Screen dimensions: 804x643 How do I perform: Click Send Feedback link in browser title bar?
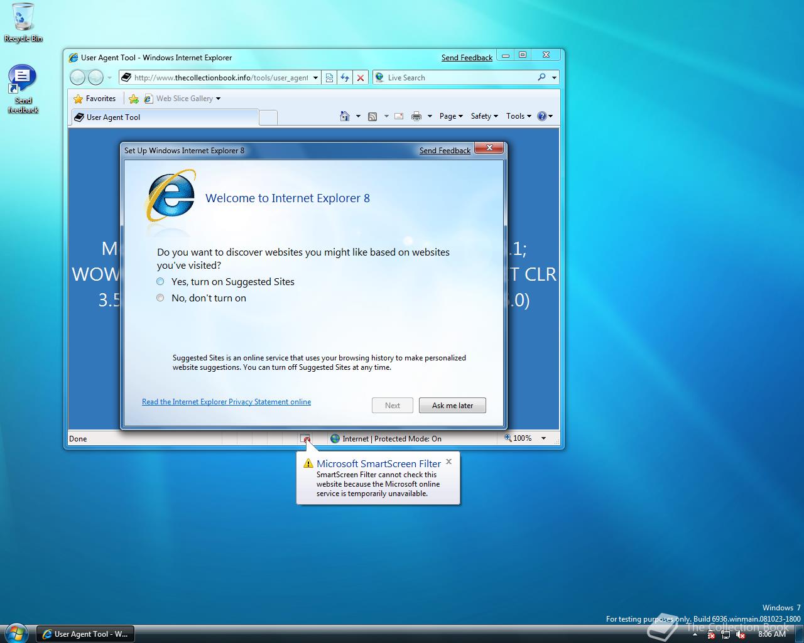(x=467, y=58)
